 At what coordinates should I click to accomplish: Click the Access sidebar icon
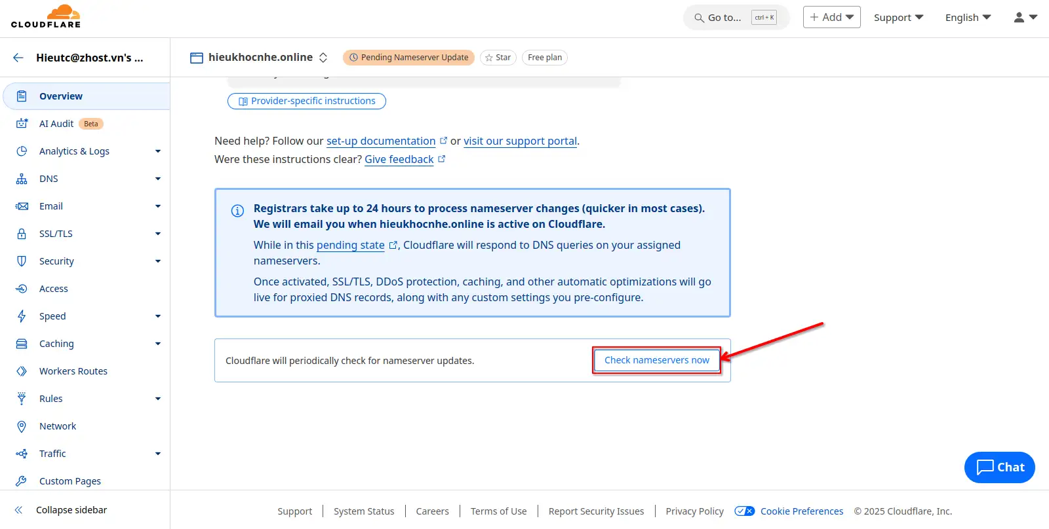(x=22, y=289)
